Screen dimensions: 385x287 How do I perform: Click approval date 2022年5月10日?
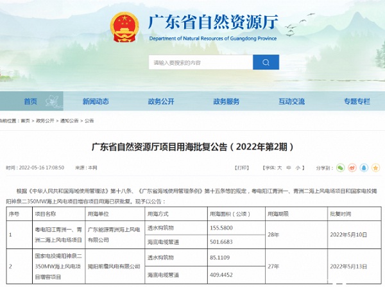click(x=348, y=234)
